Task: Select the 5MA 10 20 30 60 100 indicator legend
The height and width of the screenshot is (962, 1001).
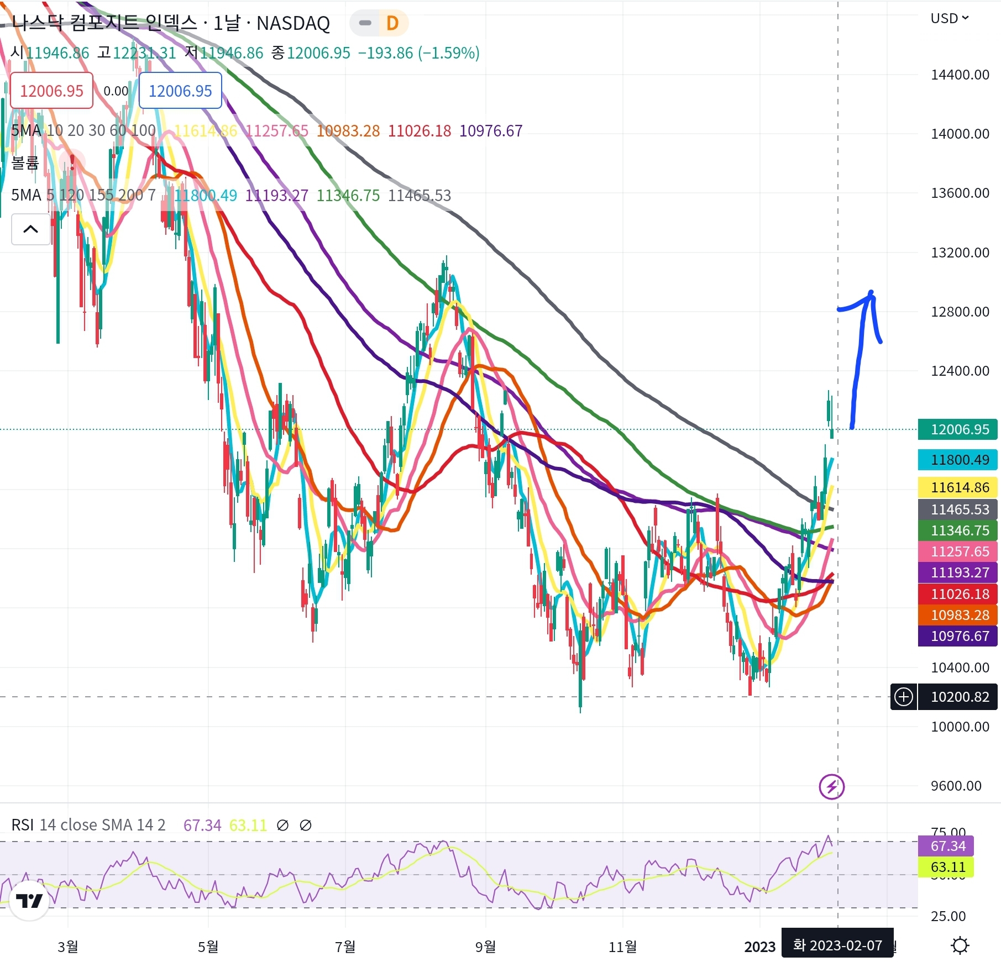Action: (83, 131)
